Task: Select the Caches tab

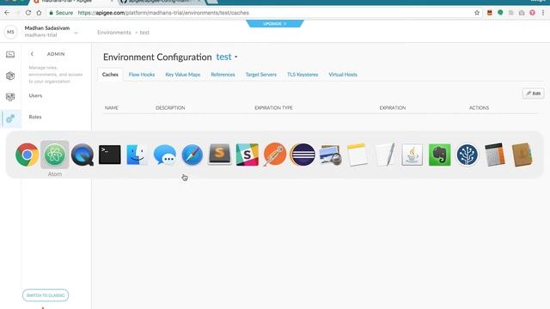Action: click(110, 75)
